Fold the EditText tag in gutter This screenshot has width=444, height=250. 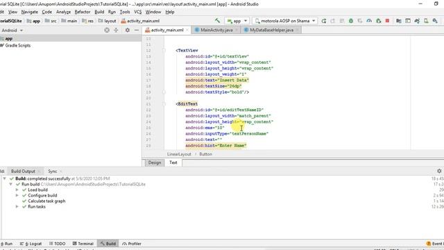pos(164,104)
